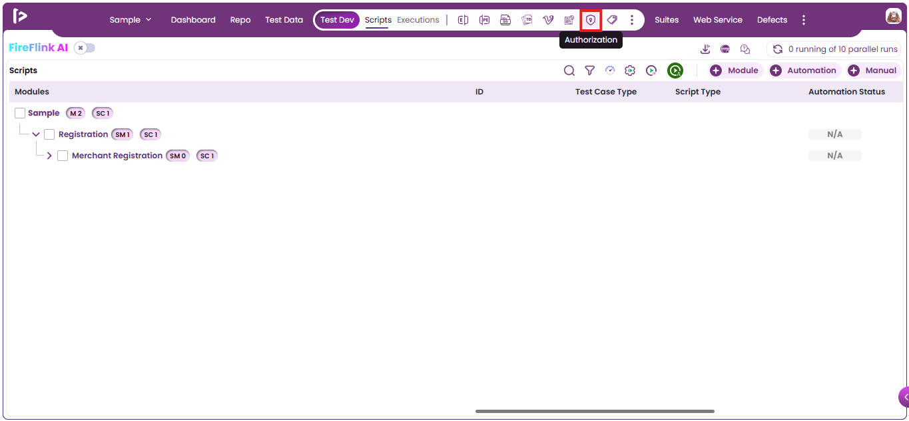Open Test Dev more options kebab menu
The image size is (909, 421).
(x=632, y=20)
